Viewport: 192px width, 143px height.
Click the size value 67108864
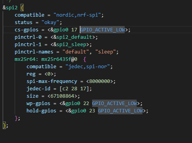[62, 96]
